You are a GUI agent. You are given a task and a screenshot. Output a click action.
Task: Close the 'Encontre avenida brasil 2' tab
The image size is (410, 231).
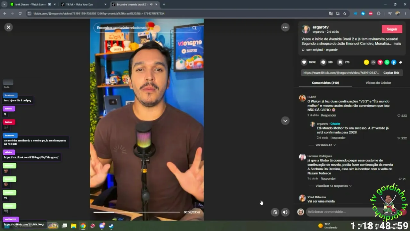coord(156,4)
